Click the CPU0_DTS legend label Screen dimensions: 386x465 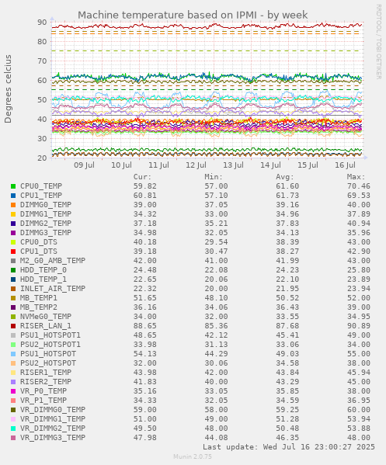39,242
